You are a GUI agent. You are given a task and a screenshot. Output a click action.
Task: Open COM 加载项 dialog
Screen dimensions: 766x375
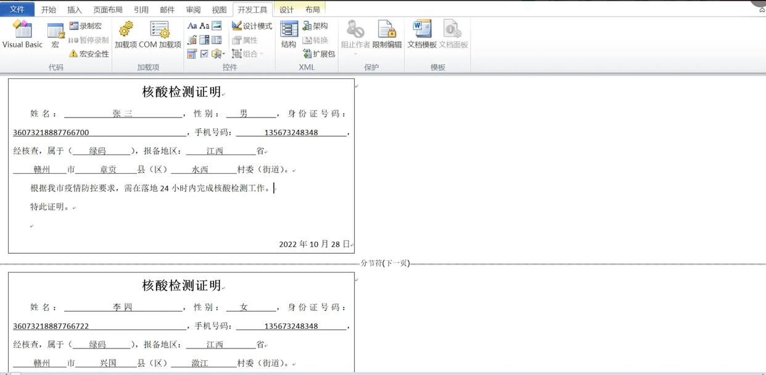tap(160, 34)
